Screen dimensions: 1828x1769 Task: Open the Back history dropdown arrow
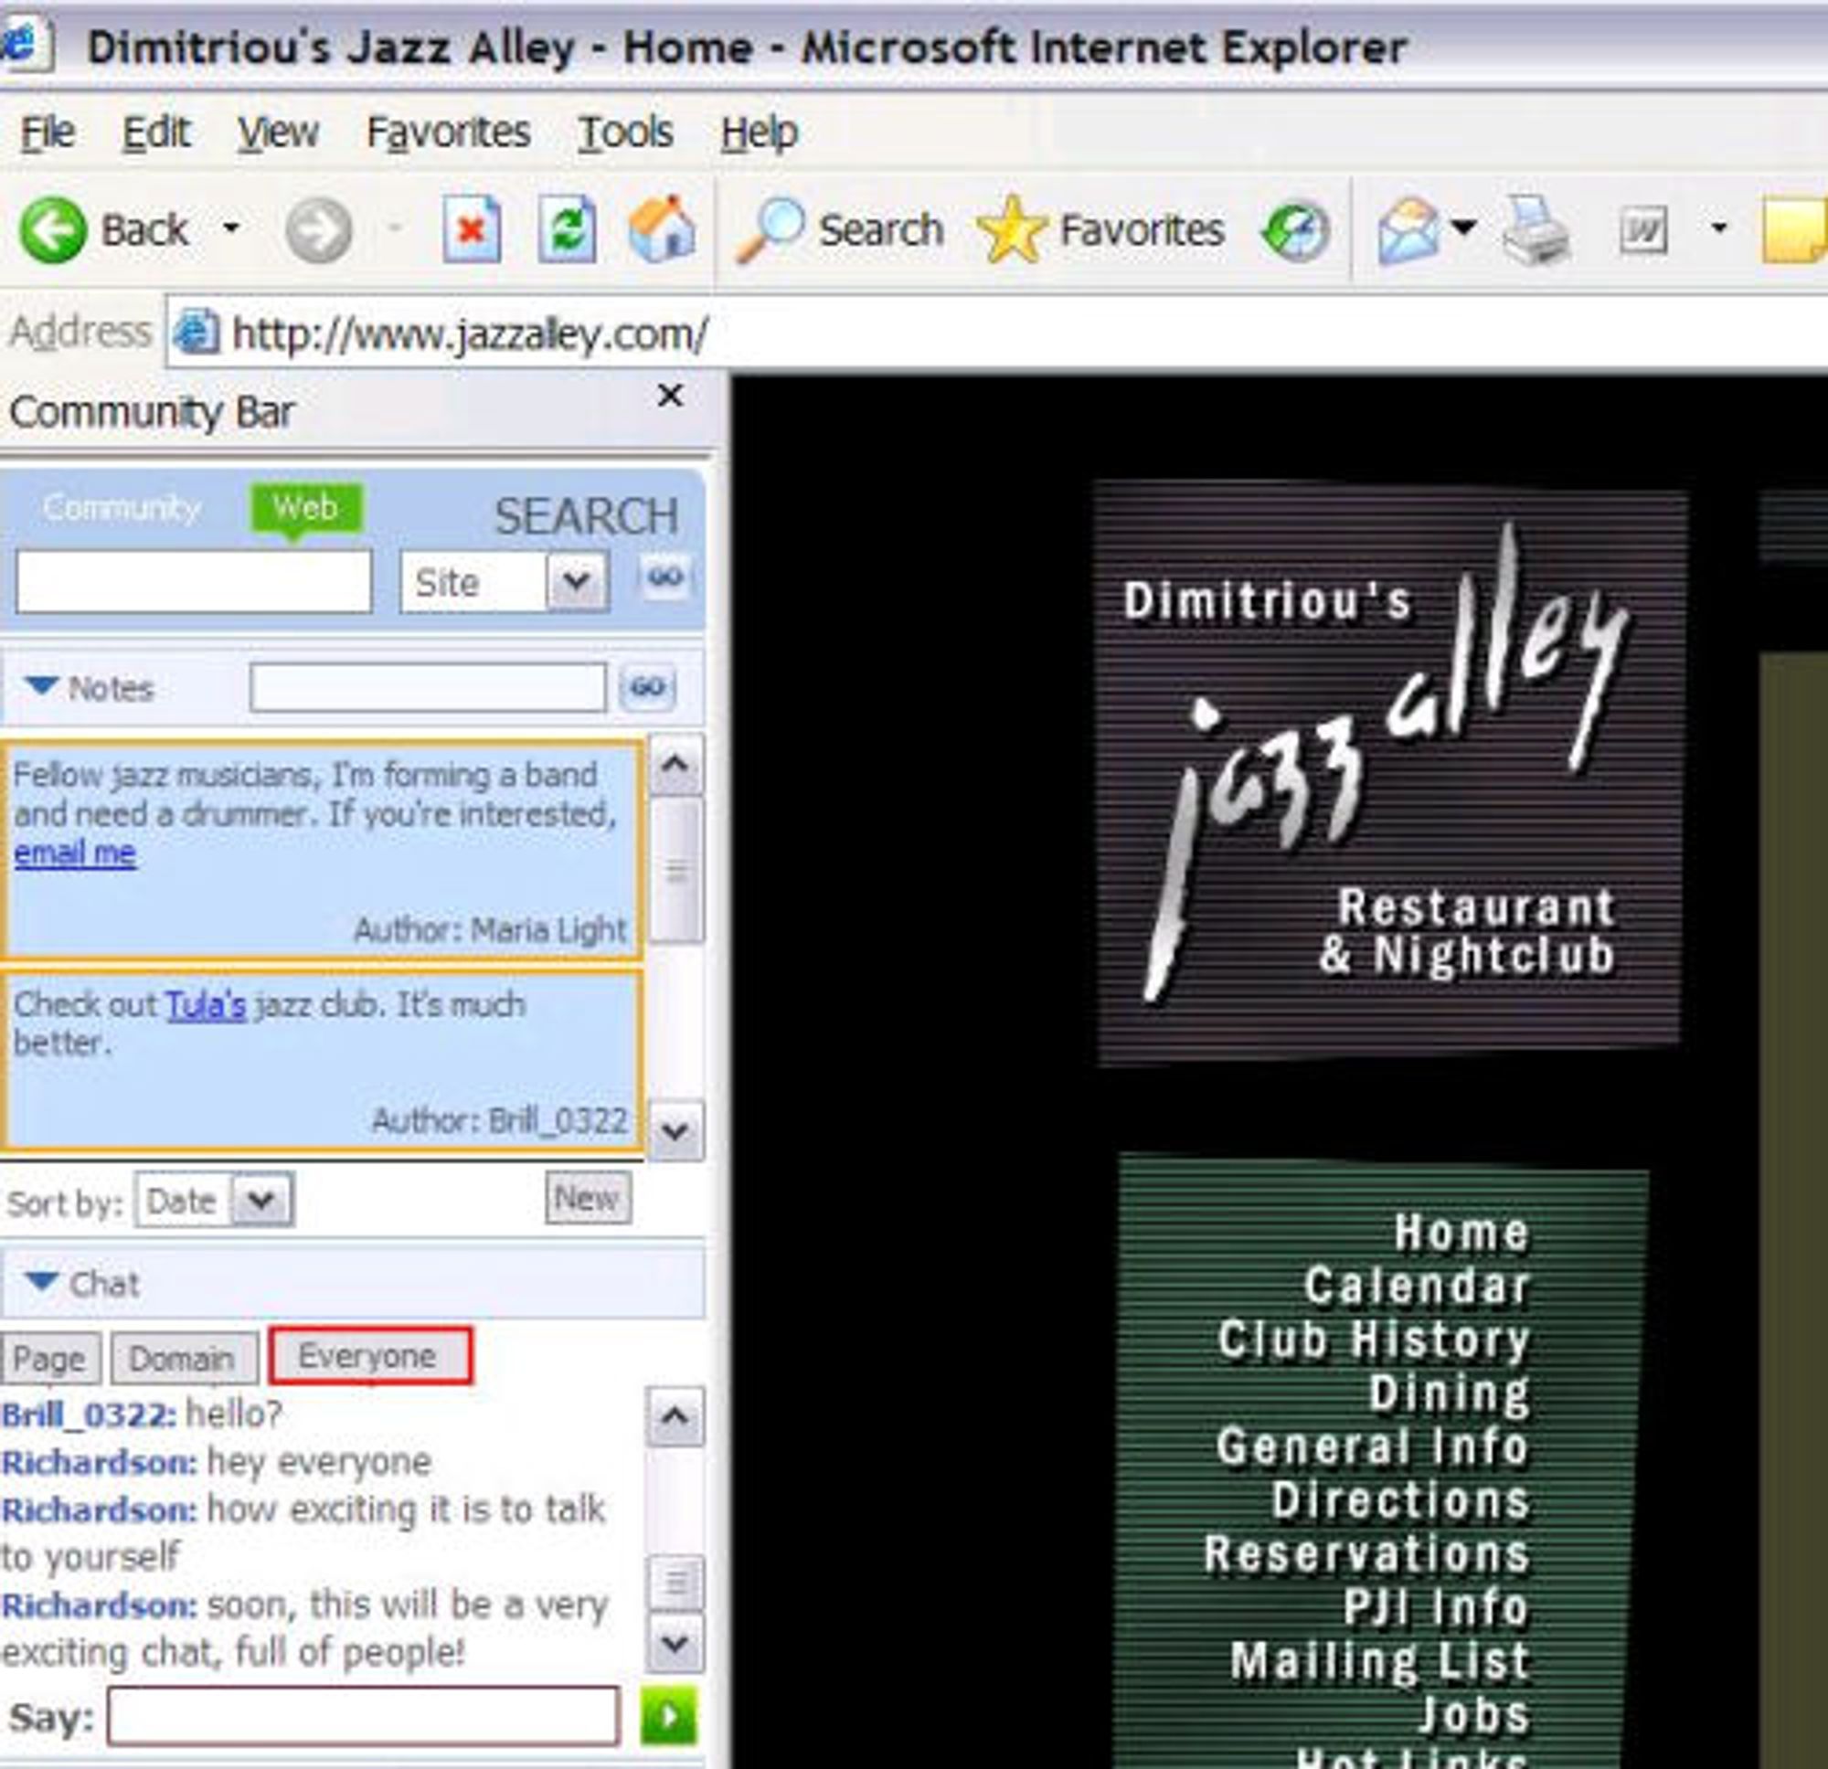(231, 228)
